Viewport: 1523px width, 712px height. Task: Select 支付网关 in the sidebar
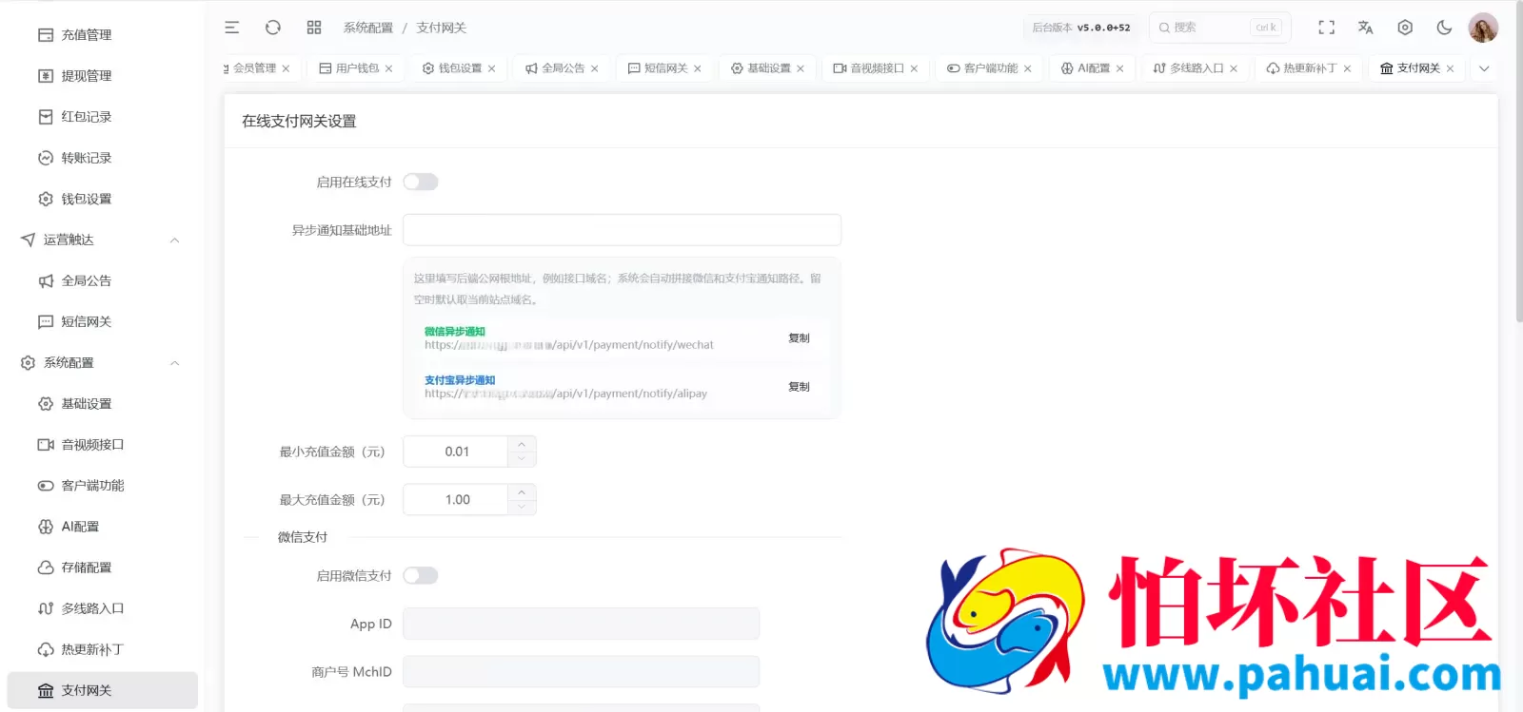pyautogui.click(x=102, y=690)
